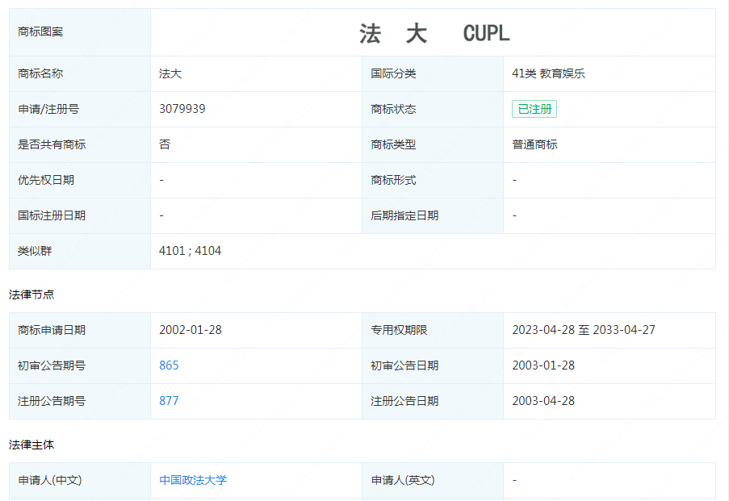Select application date 2002-01-28
The height and width of the screenshot is (501, 729).
pyautogui.click(x=191, y=330)
